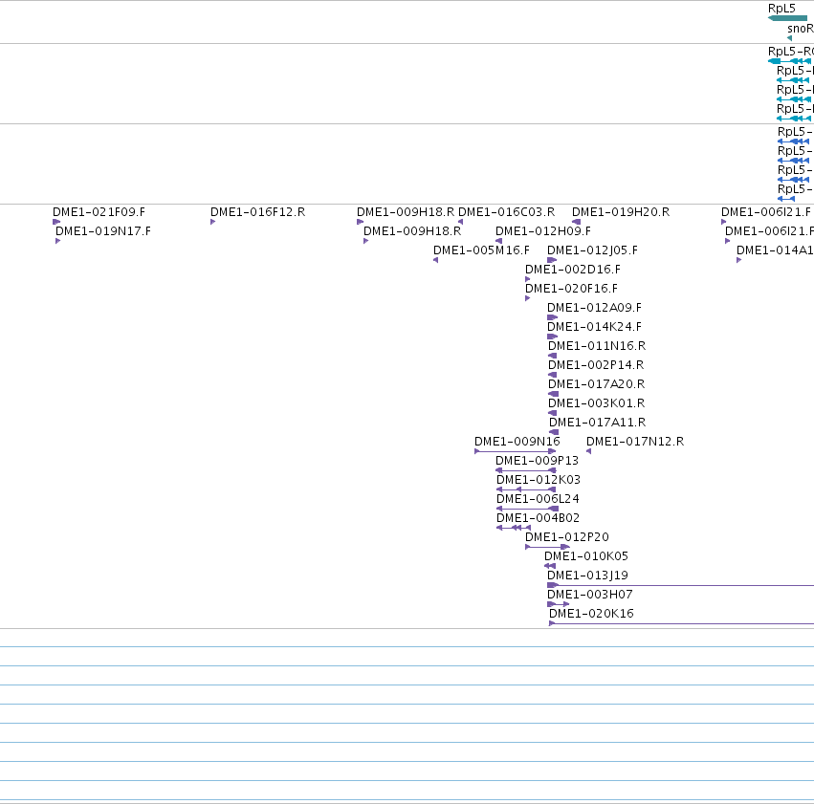Select the DME1-011N16.R label
The height and width of the screenshot is (804, 814).
pyautogui.click(x=597, y=346)
